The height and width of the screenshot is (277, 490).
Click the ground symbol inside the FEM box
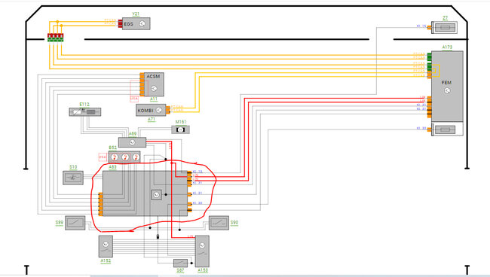pos(447,91)
